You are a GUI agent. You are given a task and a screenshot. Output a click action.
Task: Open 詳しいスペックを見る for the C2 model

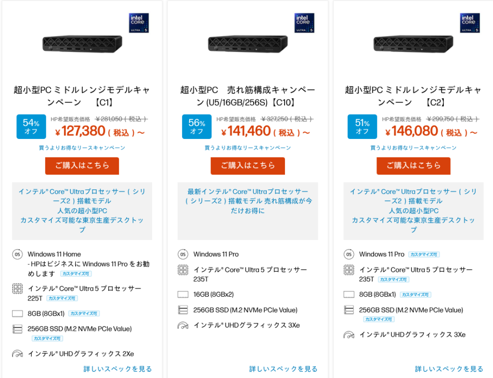[449, 369]
